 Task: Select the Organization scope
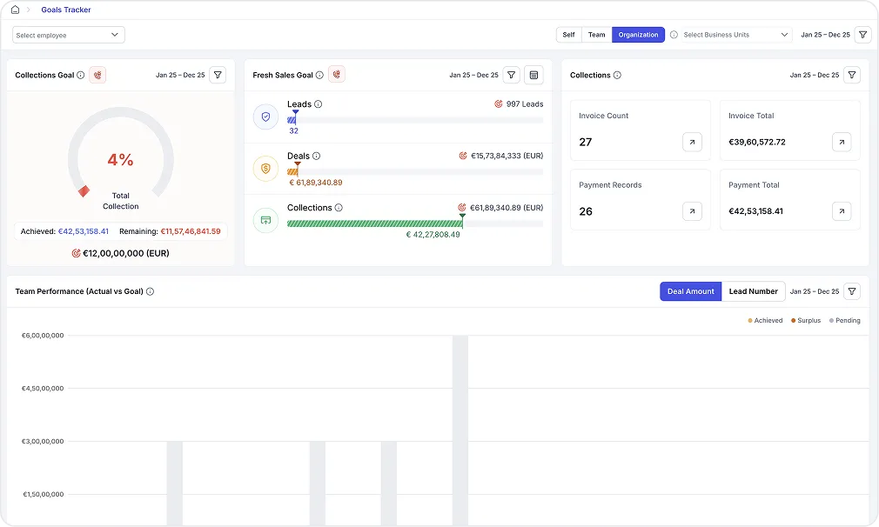click(x=638, y=35)
